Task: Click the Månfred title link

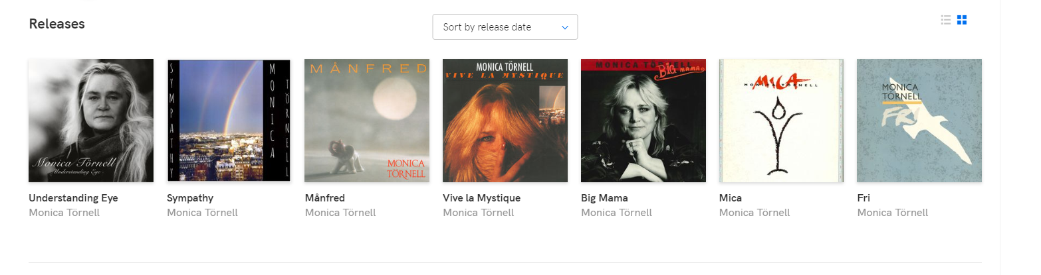Action: (x=325, y=198)
